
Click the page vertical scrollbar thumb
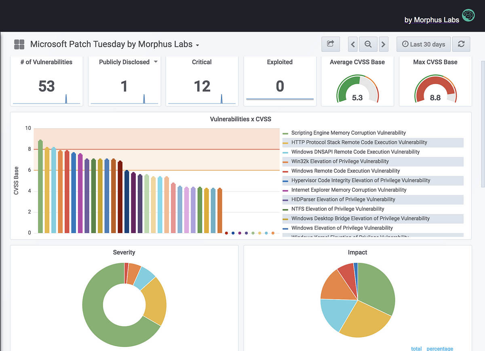(483, 123)
